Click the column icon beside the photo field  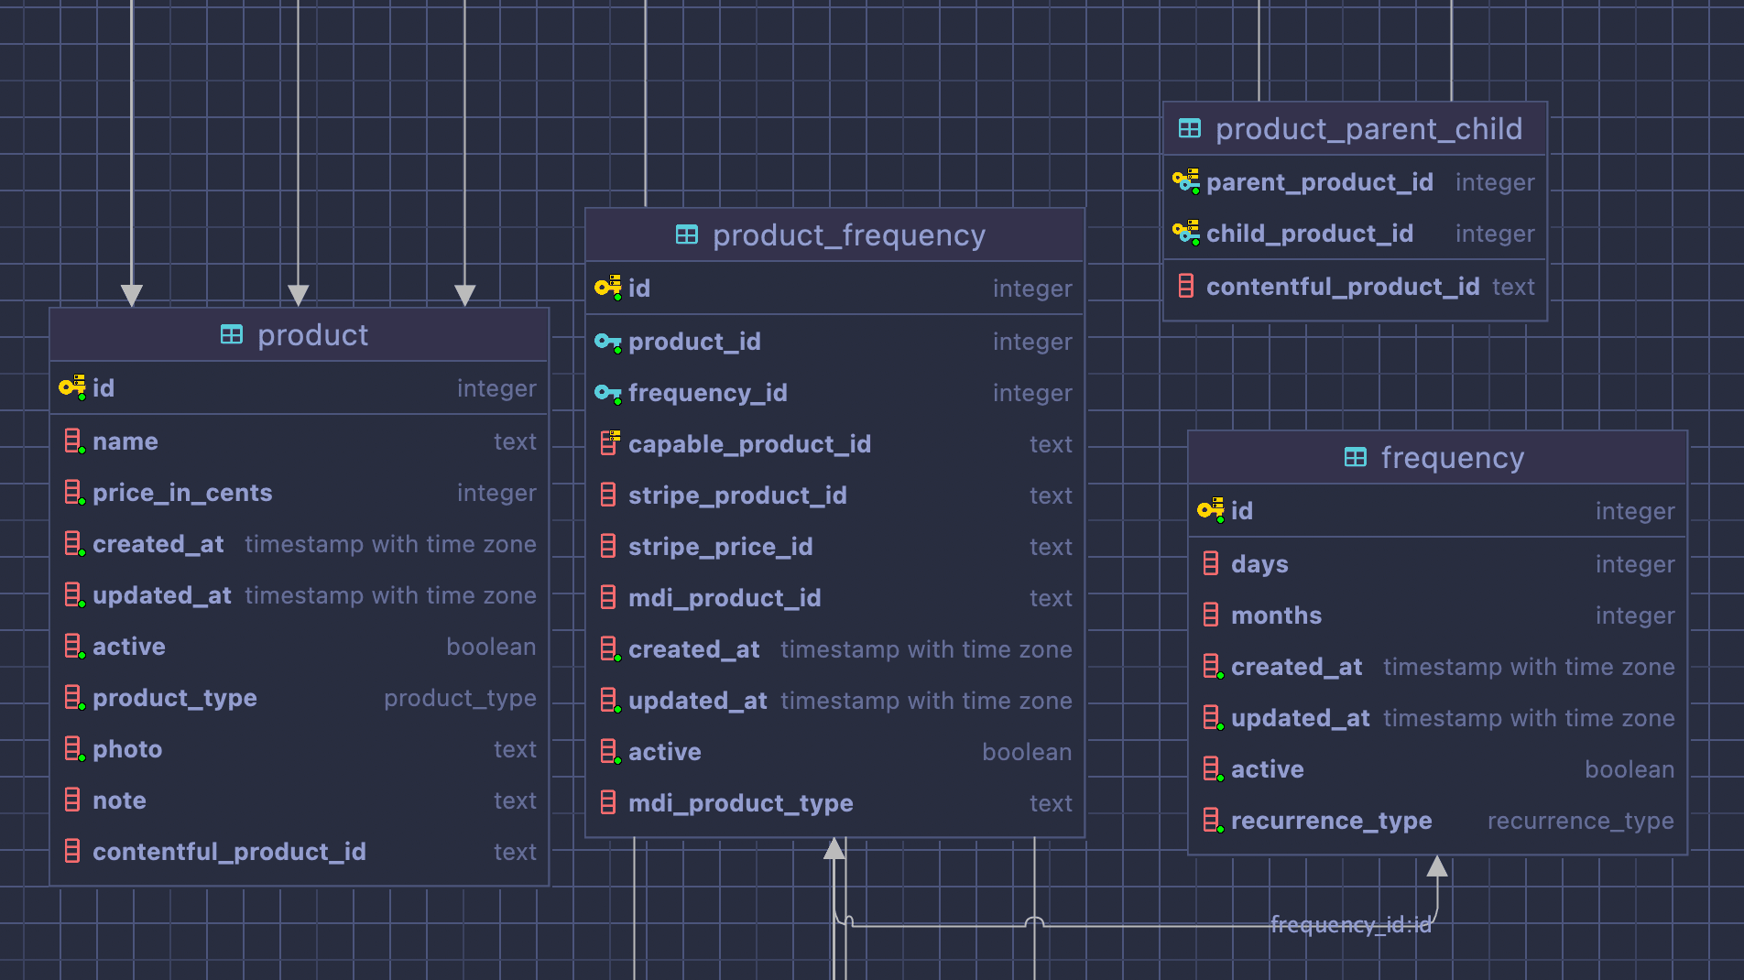point(74,748)
